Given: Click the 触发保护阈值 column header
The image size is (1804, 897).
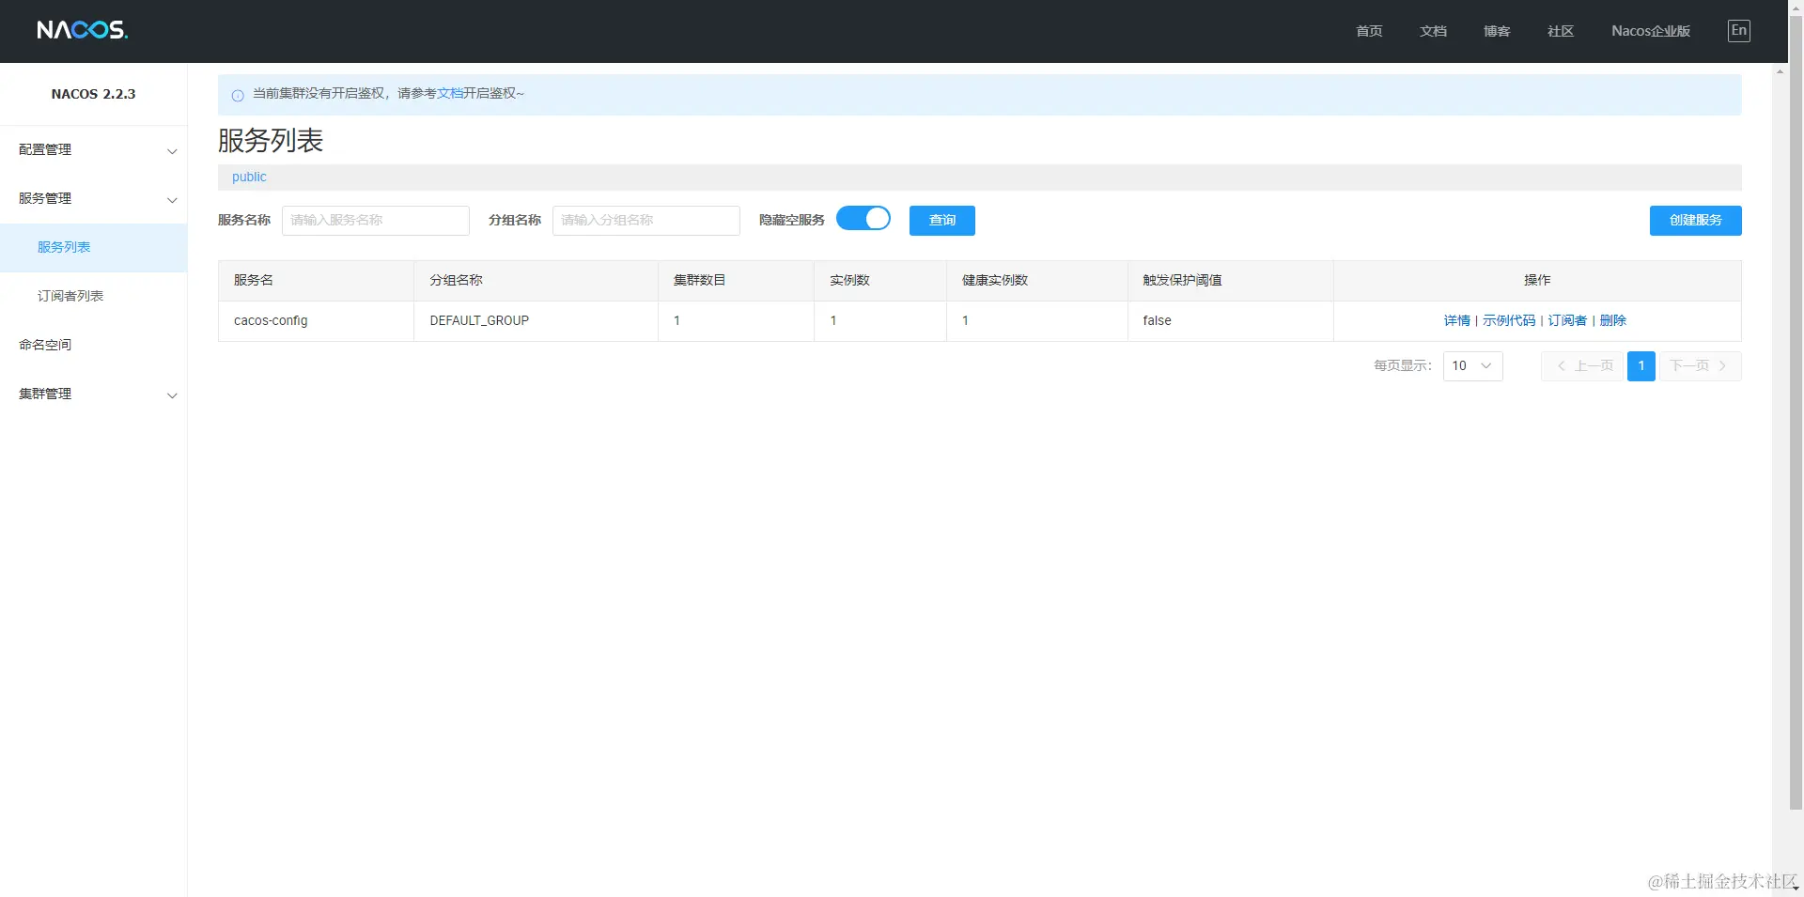Looking at the screenshot, I should [x=1230, y=281].
